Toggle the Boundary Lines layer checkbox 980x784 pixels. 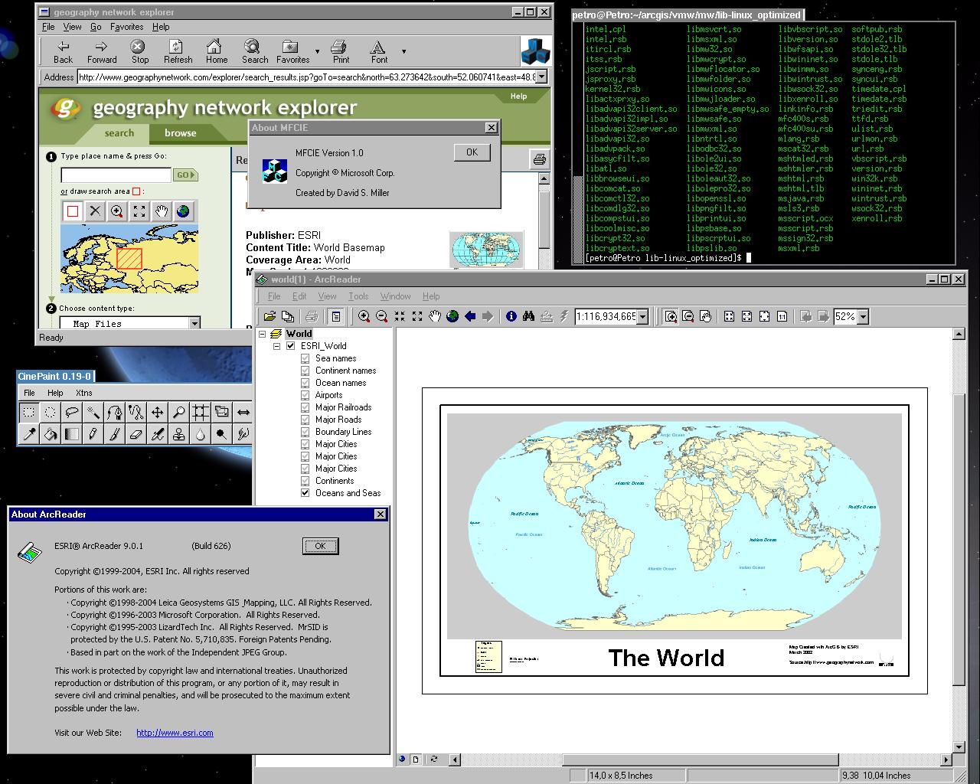pyautogui.click(x=305, y=432)
